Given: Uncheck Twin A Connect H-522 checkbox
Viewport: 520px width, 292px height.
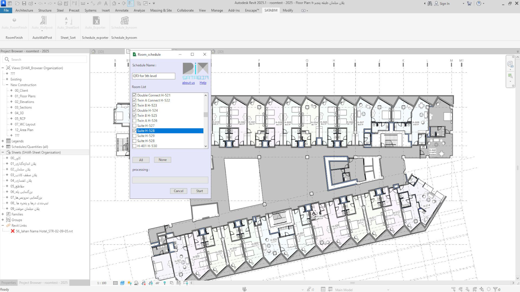Looking at the screenshot, I should pyautogui.click(x=134, y=100).
